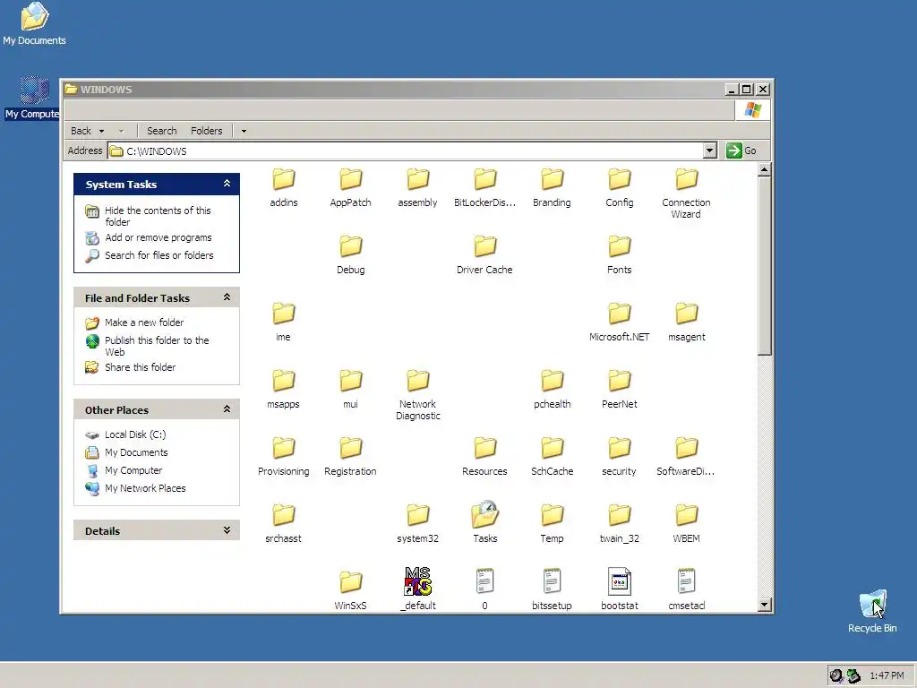Select the Driver Cache folder

(x=484, y=254)
